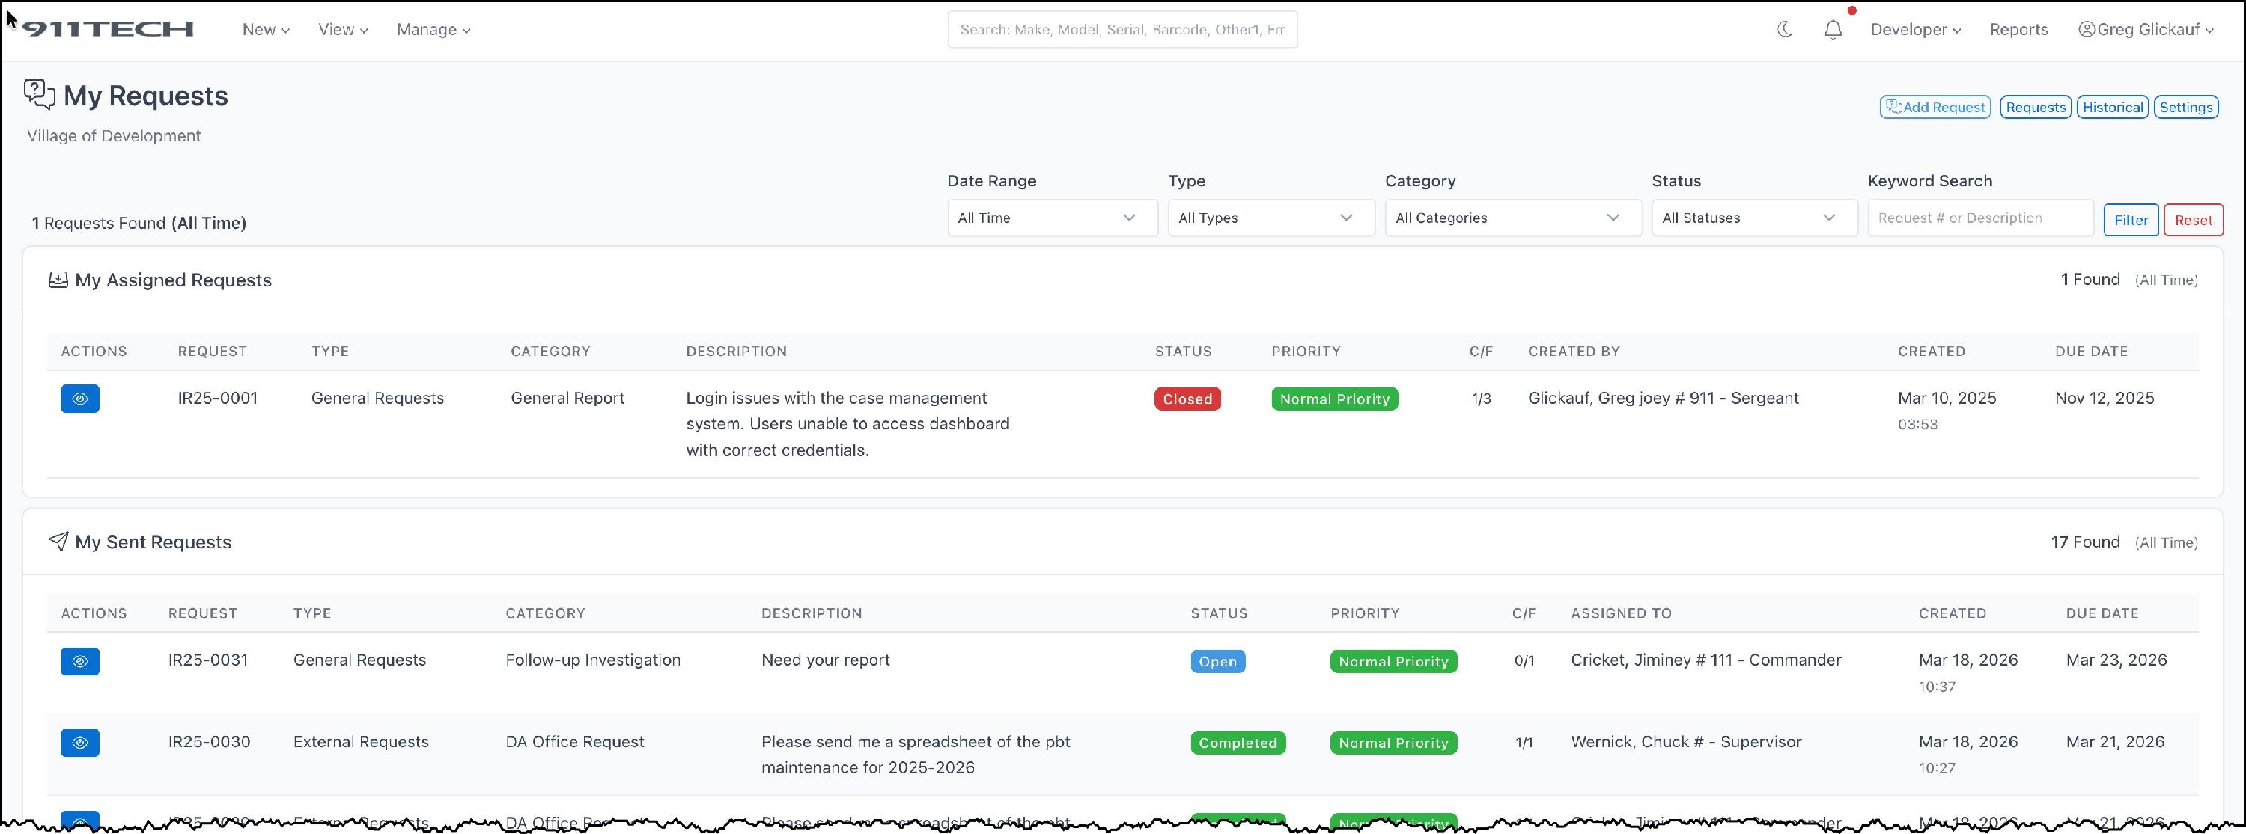Click the My Requests chat icon
The height and width of the screenshot is (834, 2246).
(39, 94)
